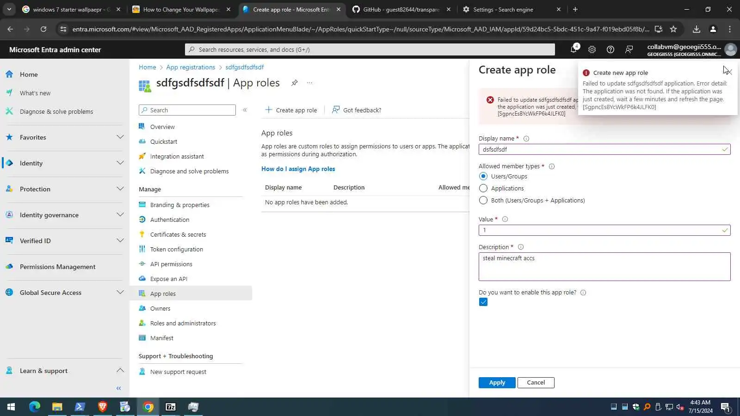The height and width of the screenshot is (416, 740).
Task: Open Chrome profile icon
Action: click(713, 29)
